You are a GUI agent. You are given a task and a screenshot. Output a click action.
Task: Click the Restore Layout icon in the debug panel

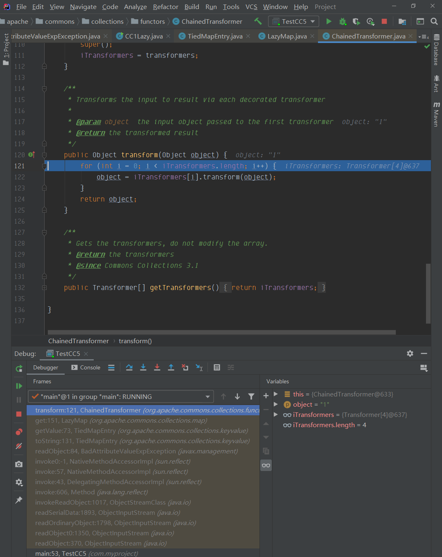click(x=424, y=368)
